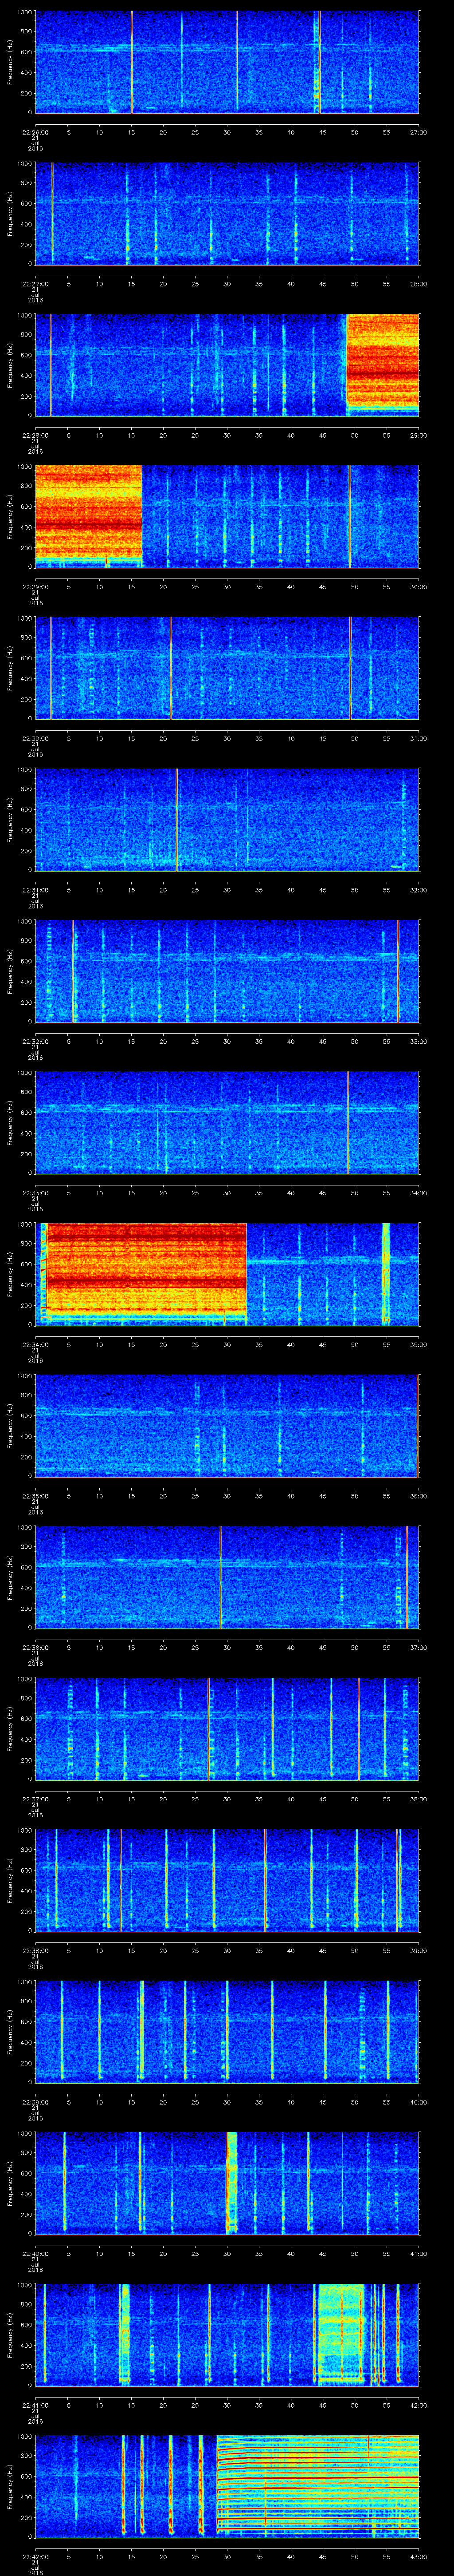Click the spectrogram panel starting at 22:37:00
The width and height of the screenshot is (454, 2576).
pos(227,1729)
